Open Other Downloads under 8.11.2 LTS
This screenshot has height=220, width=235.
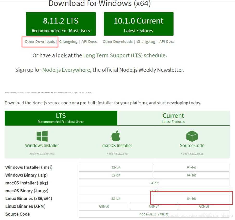click(40, 42)
